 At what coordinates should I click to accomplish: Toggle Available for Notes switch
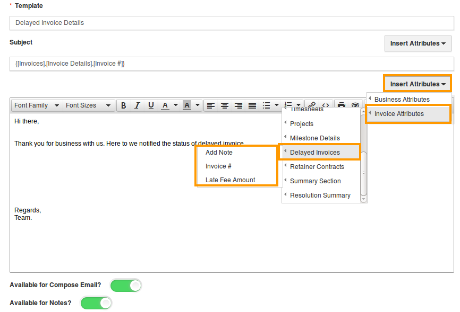tap(96, 303)
